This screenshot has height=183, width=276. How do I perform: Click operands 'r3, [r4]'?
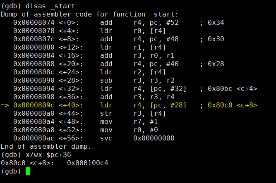tap(150, 114)
